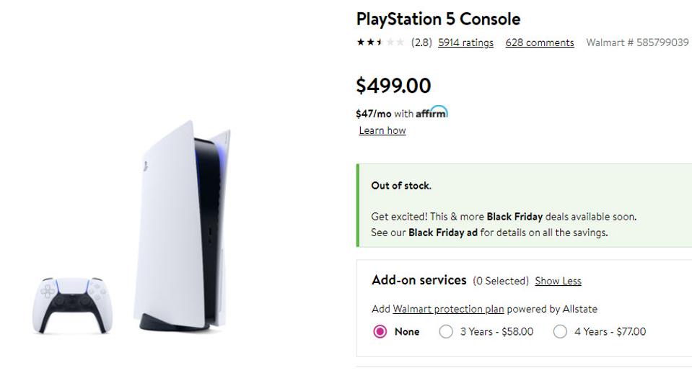Select the 3 Years - $58.00 plan
This screenshot has height=373, width=692.
pyautogui.click(x=447, y=332)
